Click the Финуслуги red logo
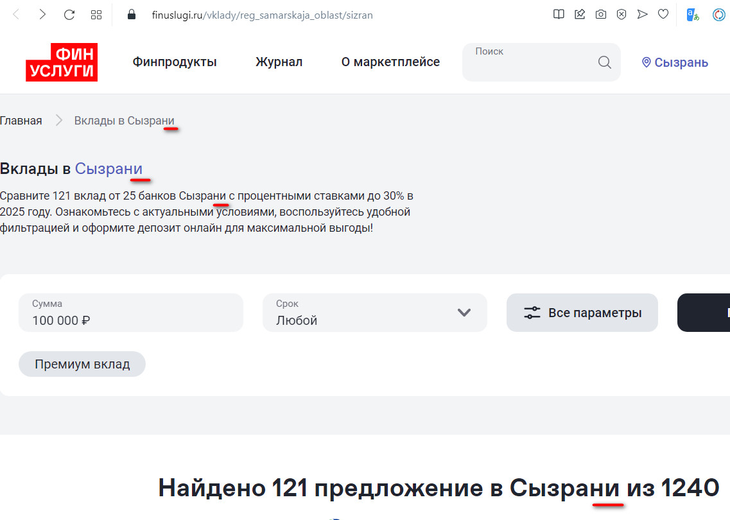Viewport: 730px width, 520px height. click(62, 62)
